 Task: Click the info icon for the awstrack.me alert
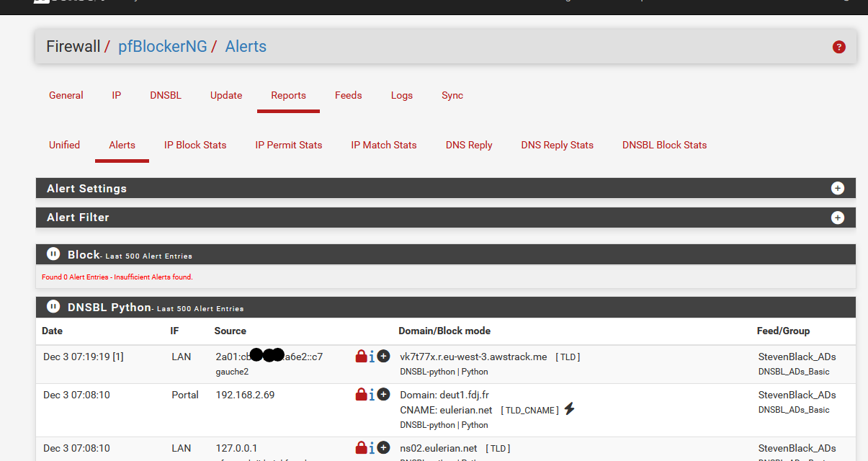[372, 357]
